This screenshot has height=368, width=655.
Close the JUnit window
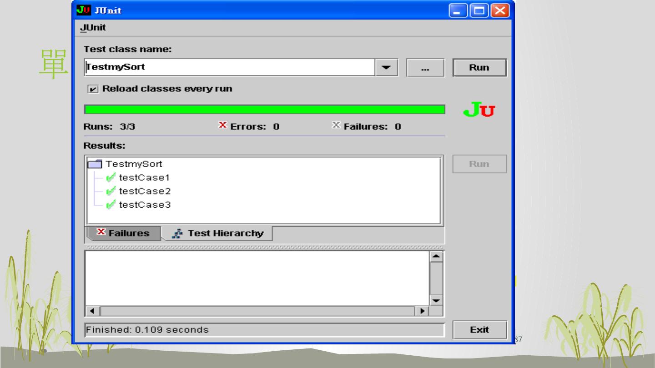point(500,10)
